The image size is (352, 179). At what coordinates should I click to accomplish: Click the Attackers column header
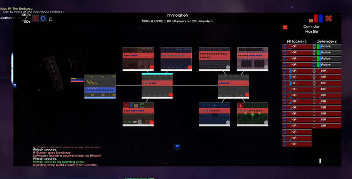297,41
